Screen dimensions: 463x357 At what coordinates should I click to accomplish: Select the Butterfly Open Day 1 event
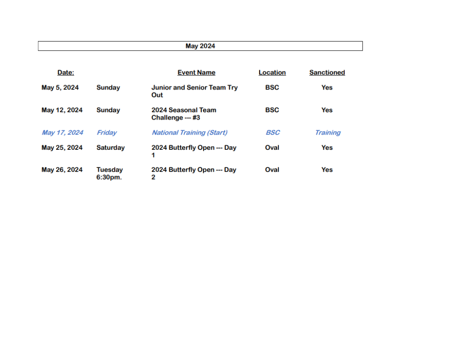click(194, 151)
